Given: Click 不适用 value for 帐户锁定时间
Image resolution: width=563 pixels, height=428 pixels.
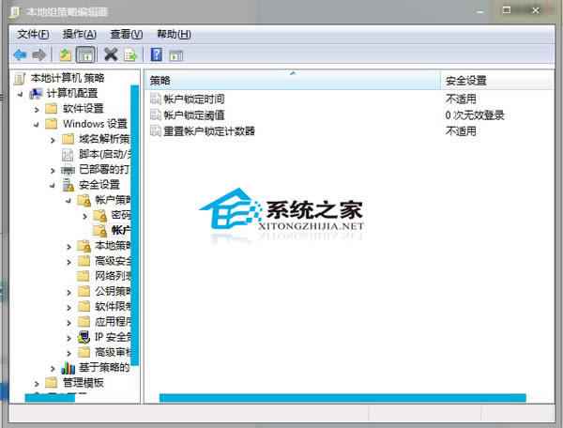Looking at the screenshot, I should pyautogui.click(x=461, y=99).
